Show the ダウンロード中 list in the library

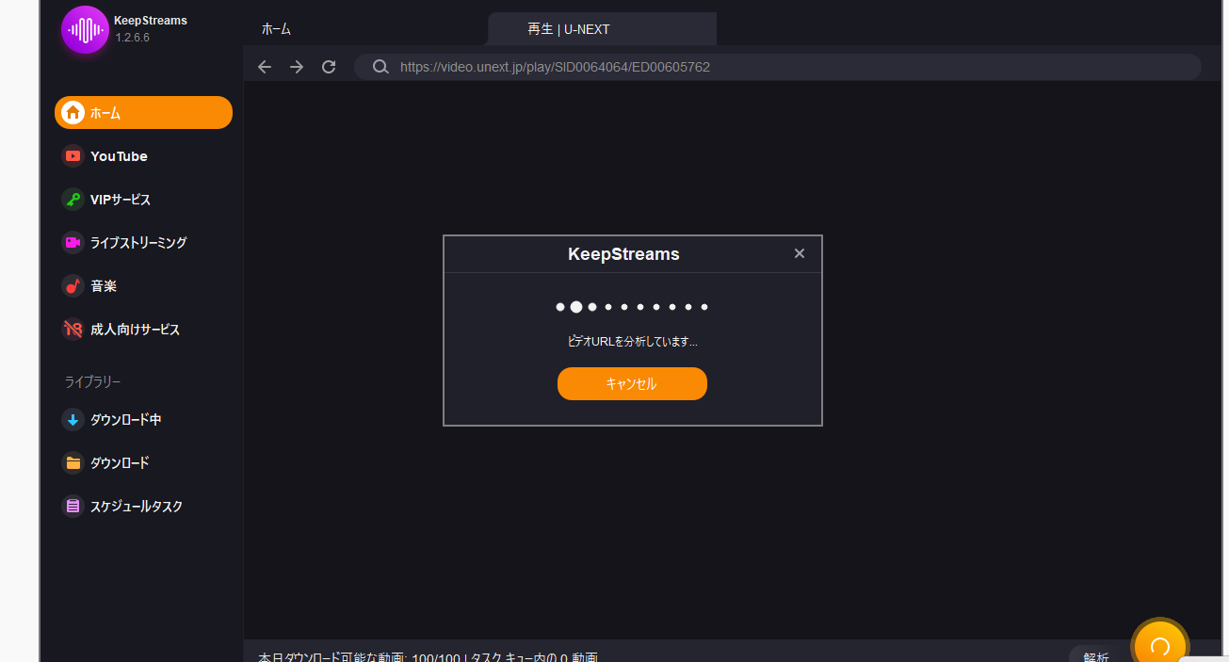(x=111, y=420)
